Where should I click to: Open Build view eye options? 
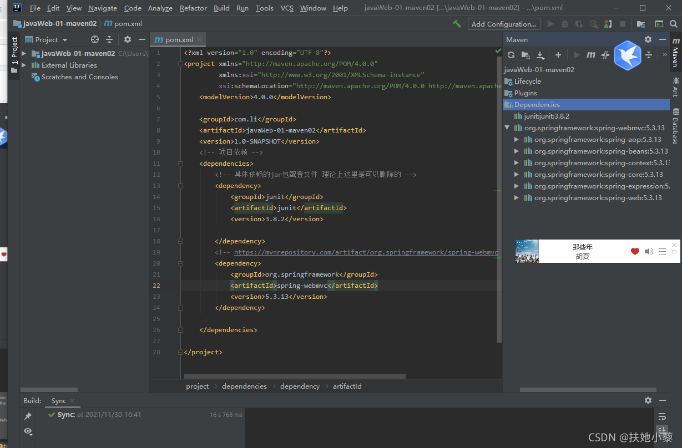coord(28,431)
